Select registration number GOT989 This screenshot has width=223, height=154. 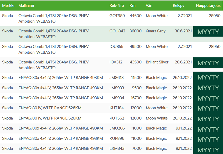(117, 16)
